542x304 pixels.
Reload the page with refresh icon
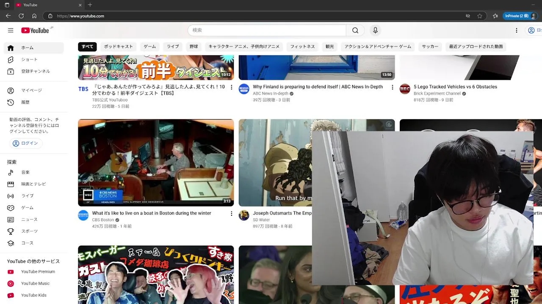click(x=21, y=16)
